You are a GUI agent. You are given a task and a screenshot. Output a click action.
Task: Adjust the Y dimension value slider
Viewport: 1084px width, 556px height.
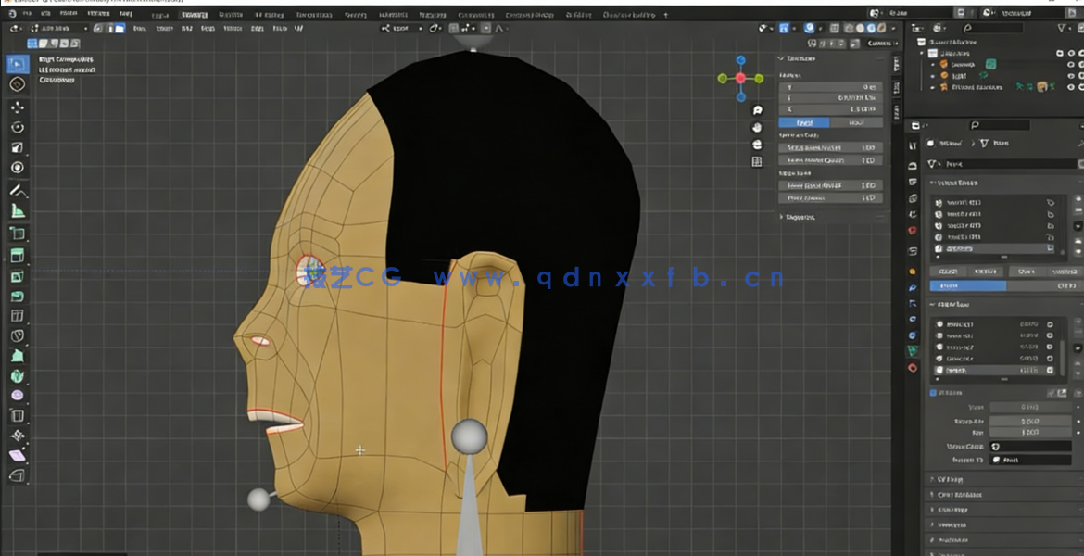coord(829,97)
